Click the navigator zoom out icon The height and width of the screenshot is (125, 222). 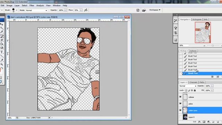pyautogui.click(x=204, y=45)
